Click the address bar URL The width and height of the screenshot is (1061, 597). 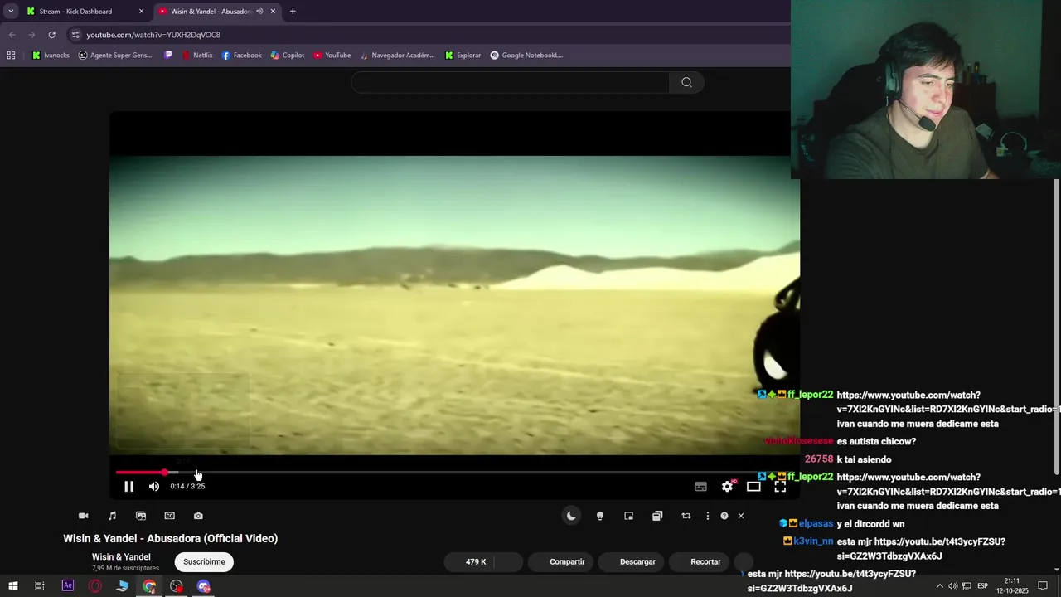[153, 35]
